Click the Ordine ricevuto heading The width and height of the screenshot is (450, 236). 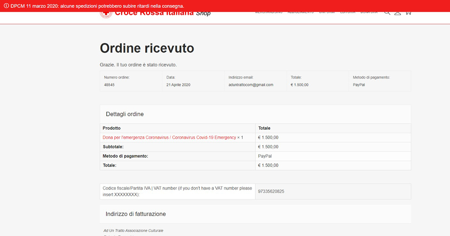click(147, 48)
